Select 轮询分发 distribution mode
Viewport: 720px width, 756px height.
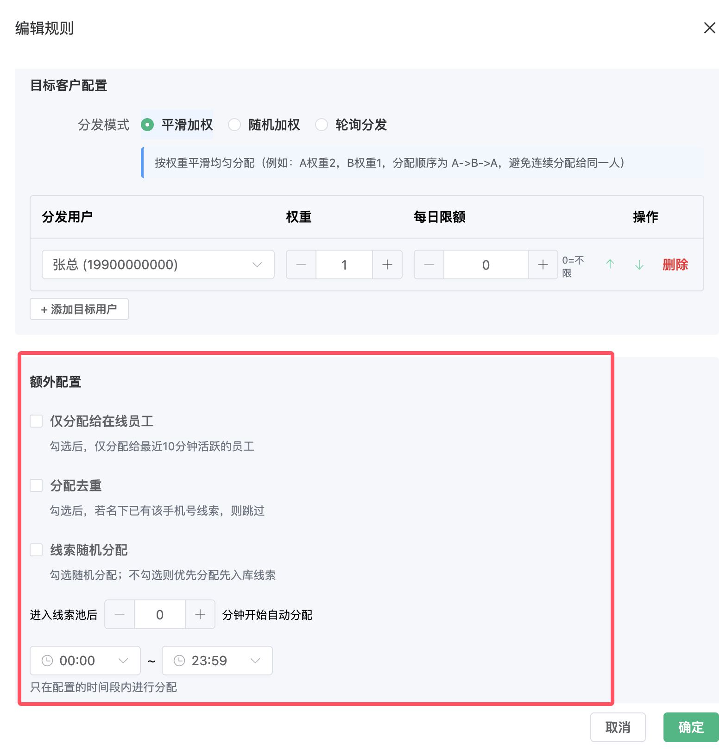click(x=322, y=125)
